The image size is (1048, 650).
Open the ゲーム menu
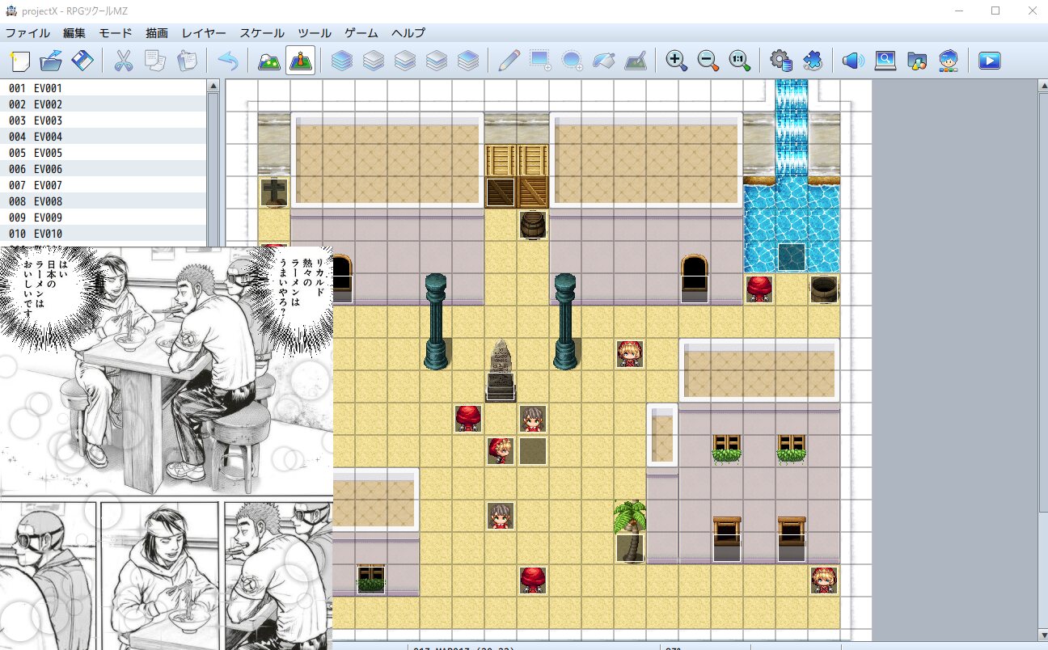(361, 33)
